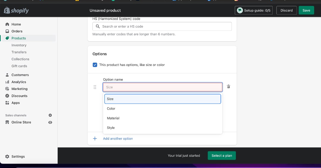Click the Products tag icon
The width and height of the screenshot is (321, 168).
7,38
